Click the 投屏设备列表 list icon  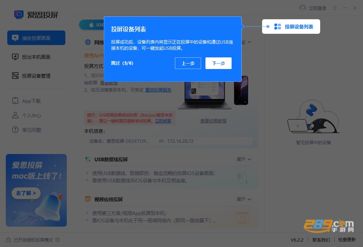277,27
